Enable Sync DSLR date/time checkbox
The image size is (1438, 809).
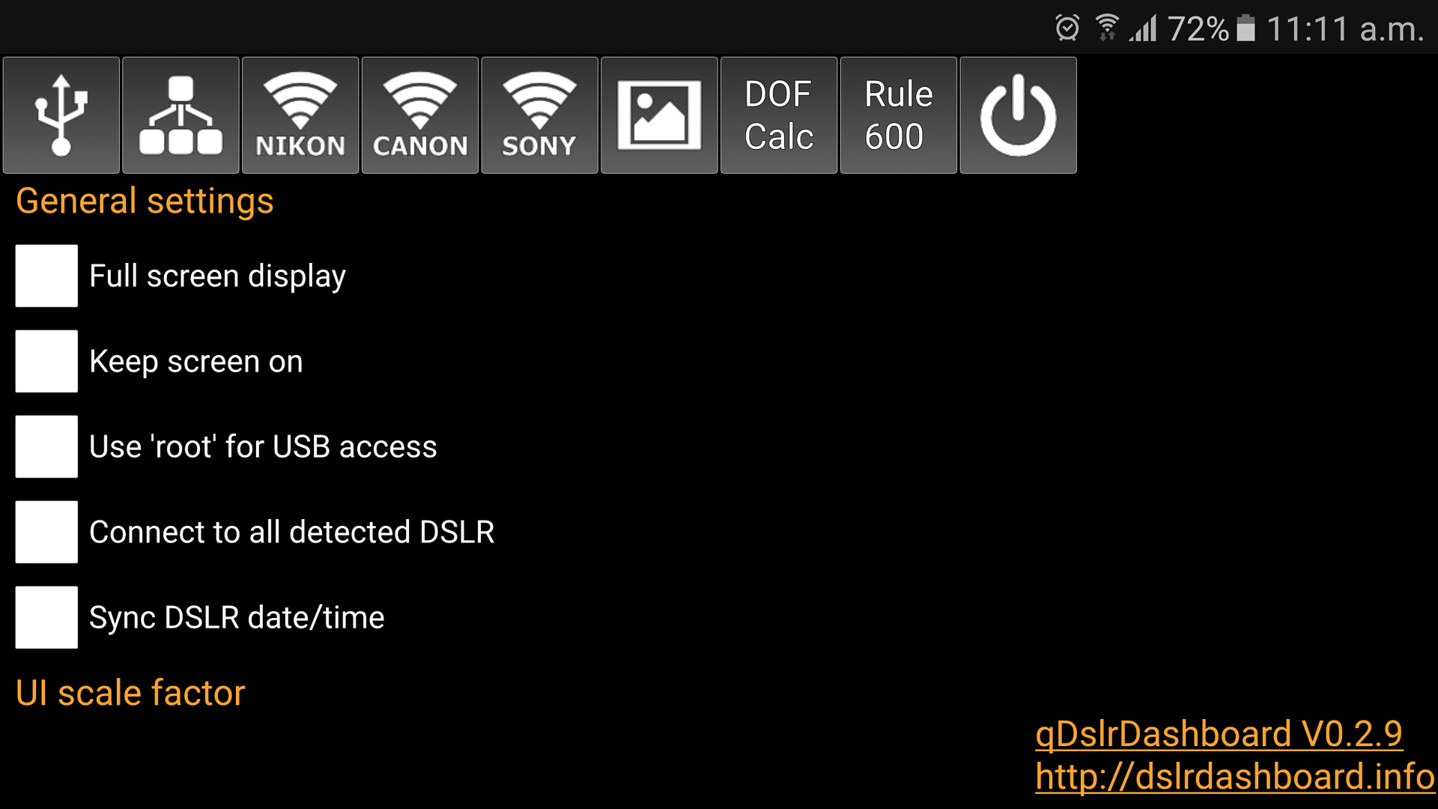pyautogui.click(x=46, y=617)
